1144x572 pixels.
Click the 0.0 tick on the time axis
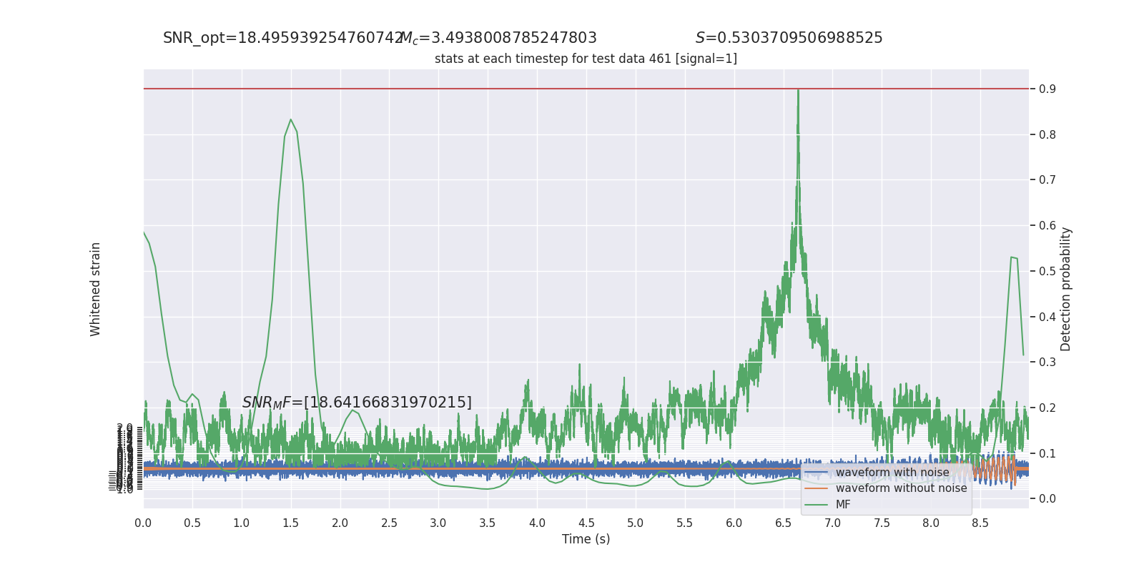click(143, 523)
